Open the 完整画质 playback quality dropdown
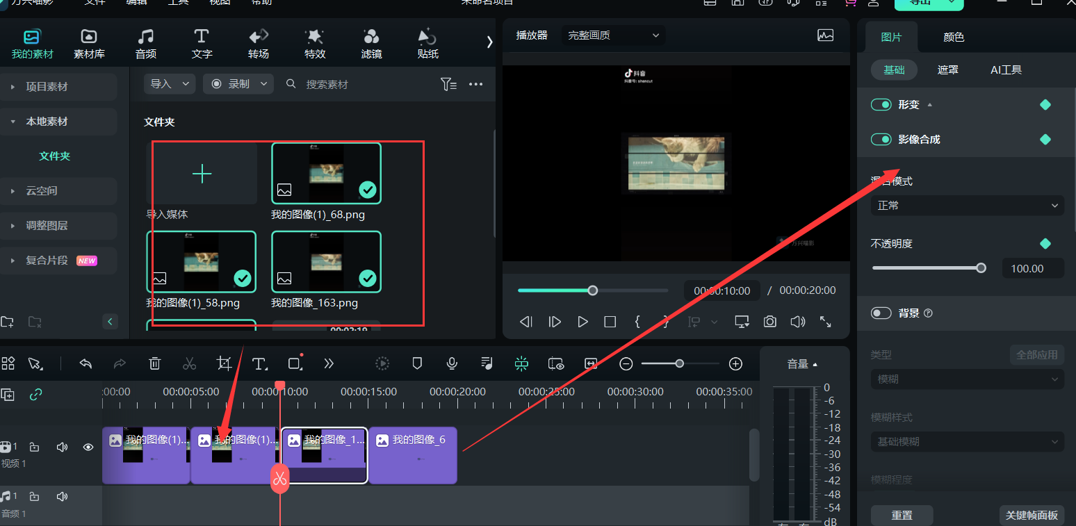 click(612, 35)
